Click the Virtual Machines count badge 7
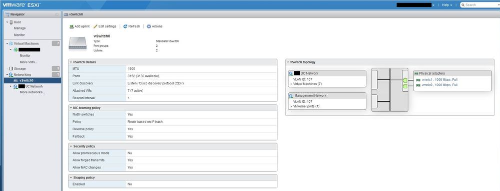Image resolution: width=500 pixels, height=191 pixels. [x=56, y=43]
